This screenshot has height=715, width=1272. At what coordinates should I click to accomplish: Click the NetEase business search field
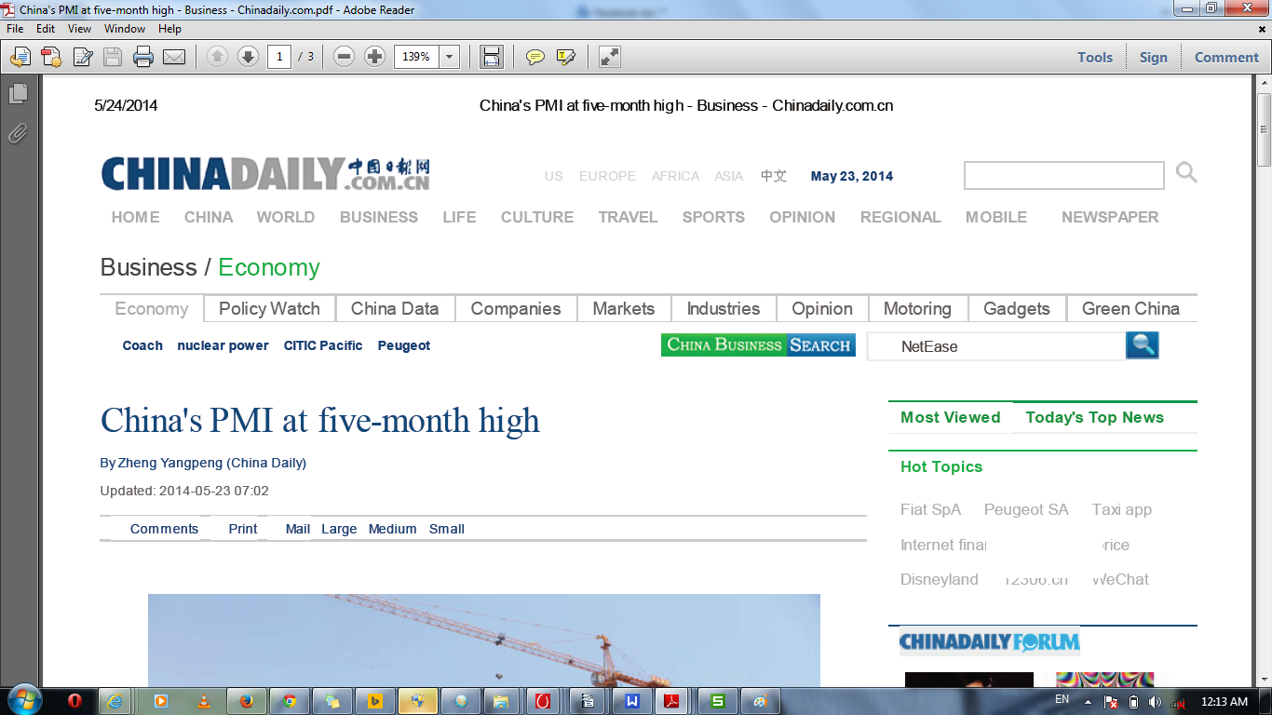point(996,346)
